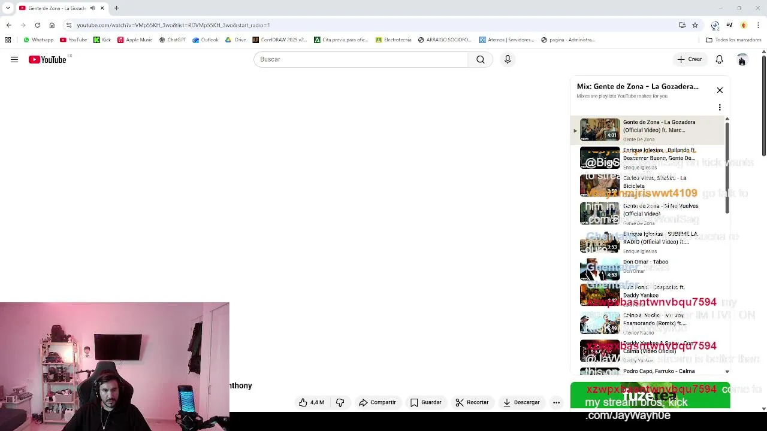Image resolution: width=767 pixels, height=431 pixels.
Task: Open the Chrome three-dot menu
Action: [758, 25]
